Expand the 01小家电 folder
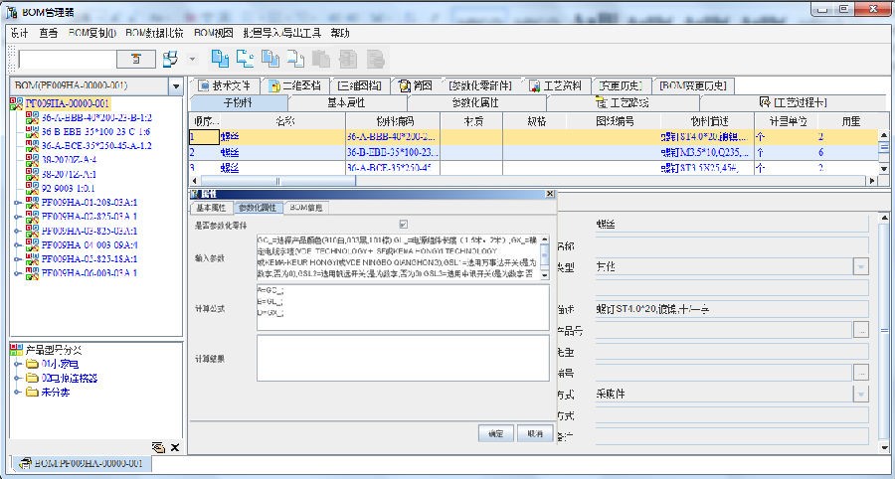895x479 pixels. coord(17,364)
